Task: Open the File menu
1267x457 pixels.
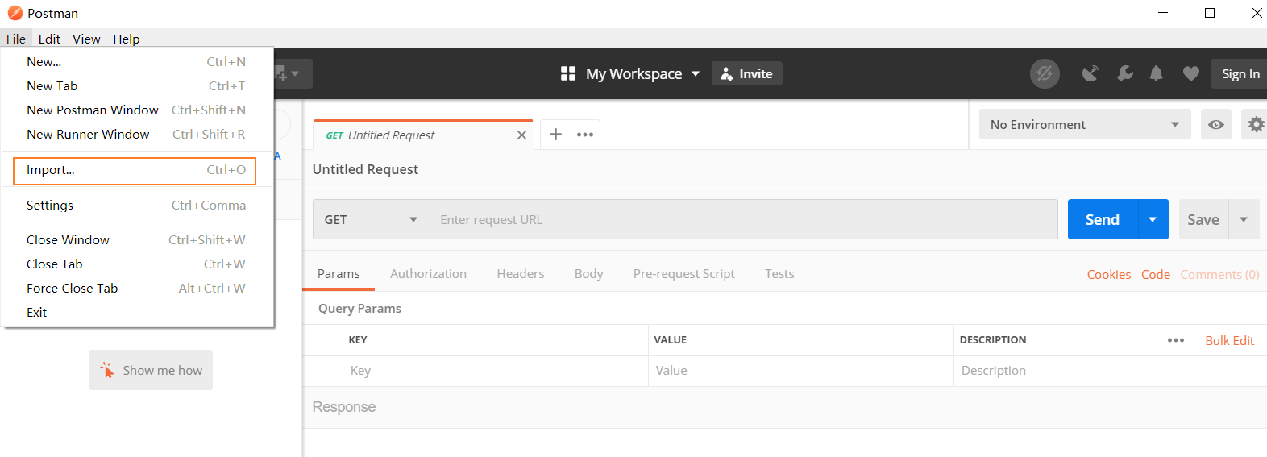Action: (16, 39)
